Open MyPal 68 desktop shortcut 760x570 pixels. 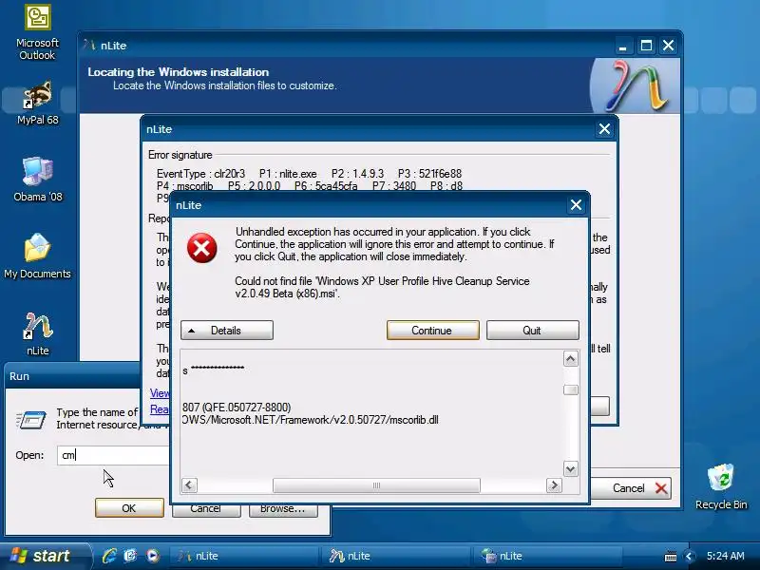pyautogui.click(x=37, y=103)
